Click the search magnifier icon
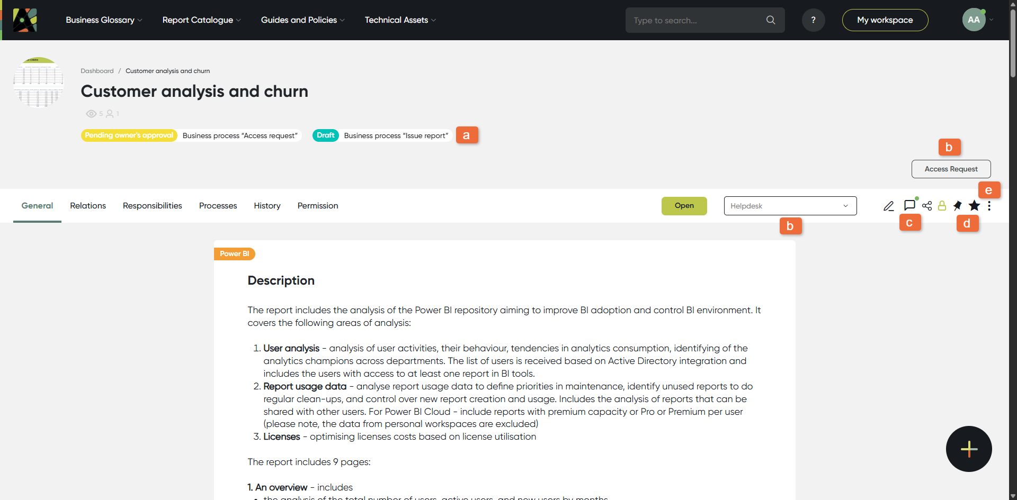 click(771, 20)
